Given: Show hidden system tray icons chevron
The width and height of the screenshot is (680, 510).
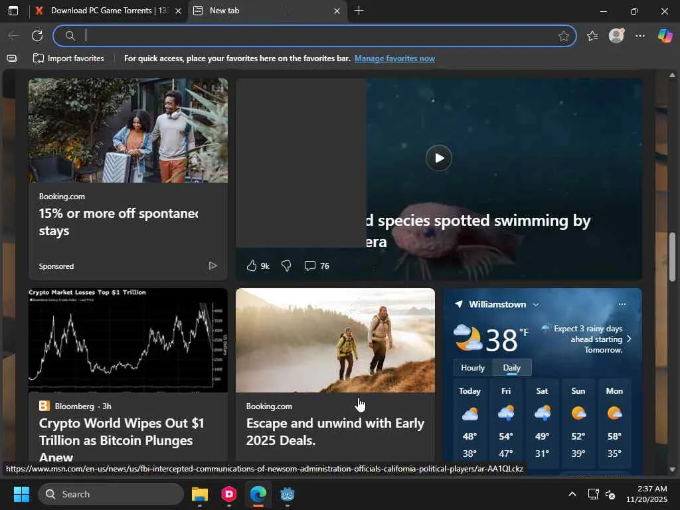Looking at the screenshot, I should point(572,494).
